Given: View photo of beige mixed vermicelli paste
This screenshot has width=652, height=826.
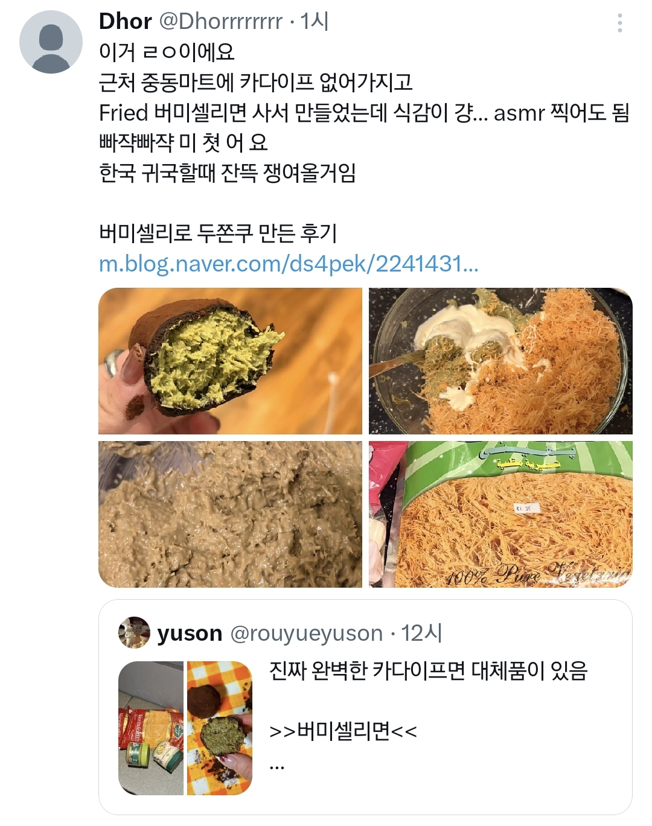Looking at the screenshot, I should pos(230,514).
